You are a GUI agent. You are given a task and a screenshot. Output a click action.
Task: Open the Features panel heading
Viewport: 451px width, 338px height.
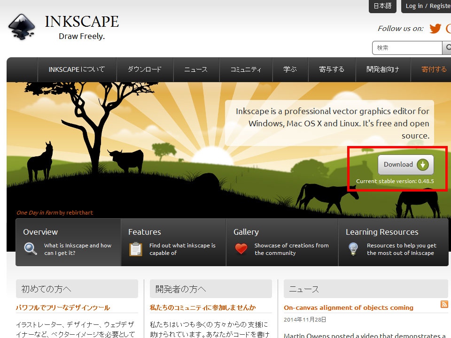145,232
